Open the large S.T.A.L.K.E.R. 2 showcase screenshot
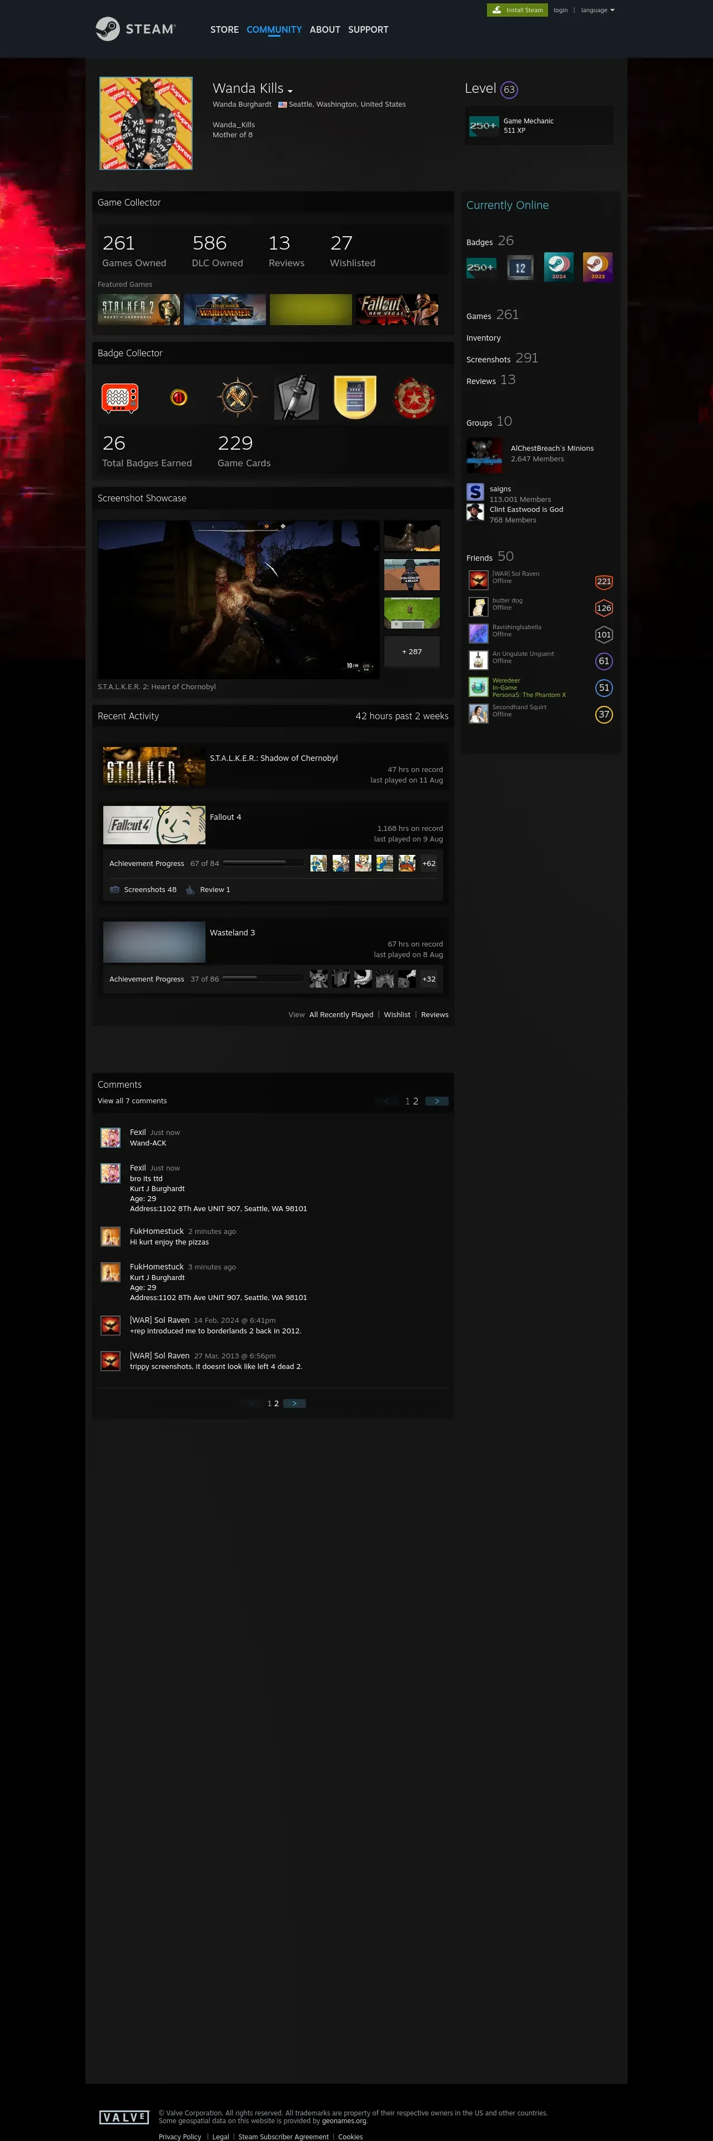 238,599
